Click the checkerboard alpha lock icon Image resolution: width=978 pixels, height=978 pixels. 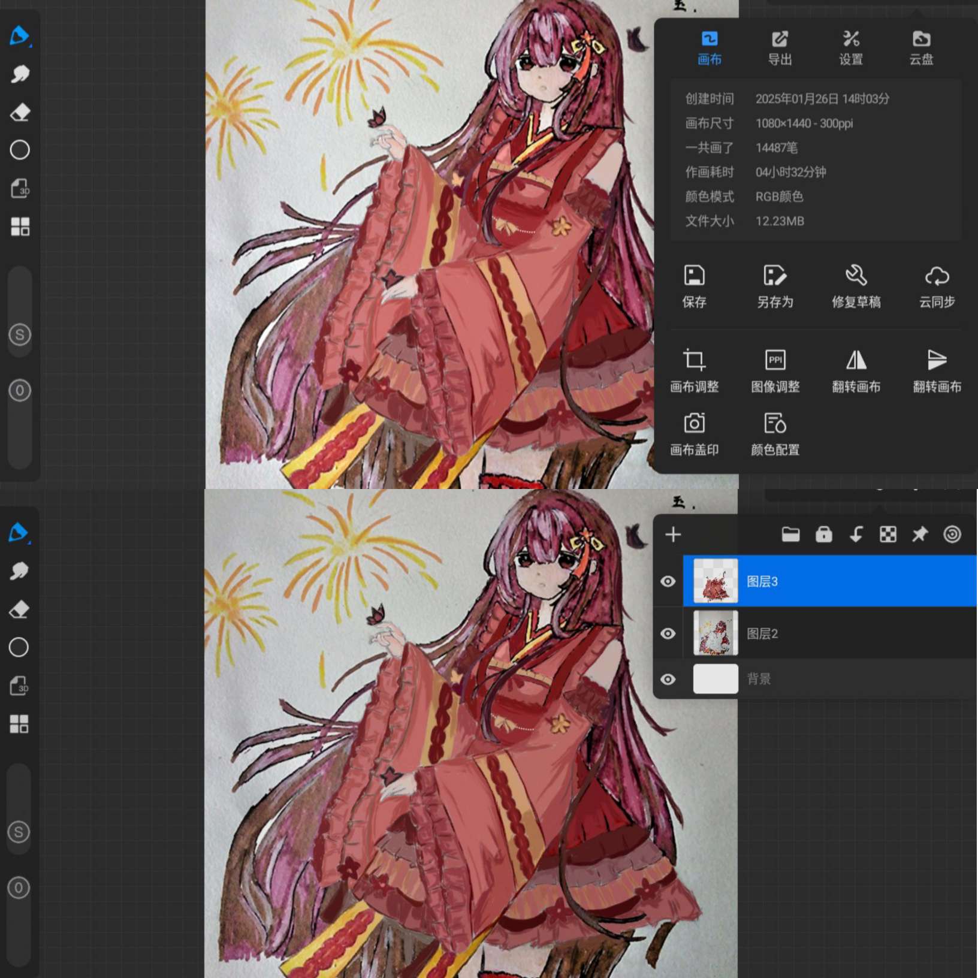pos(888,535)
